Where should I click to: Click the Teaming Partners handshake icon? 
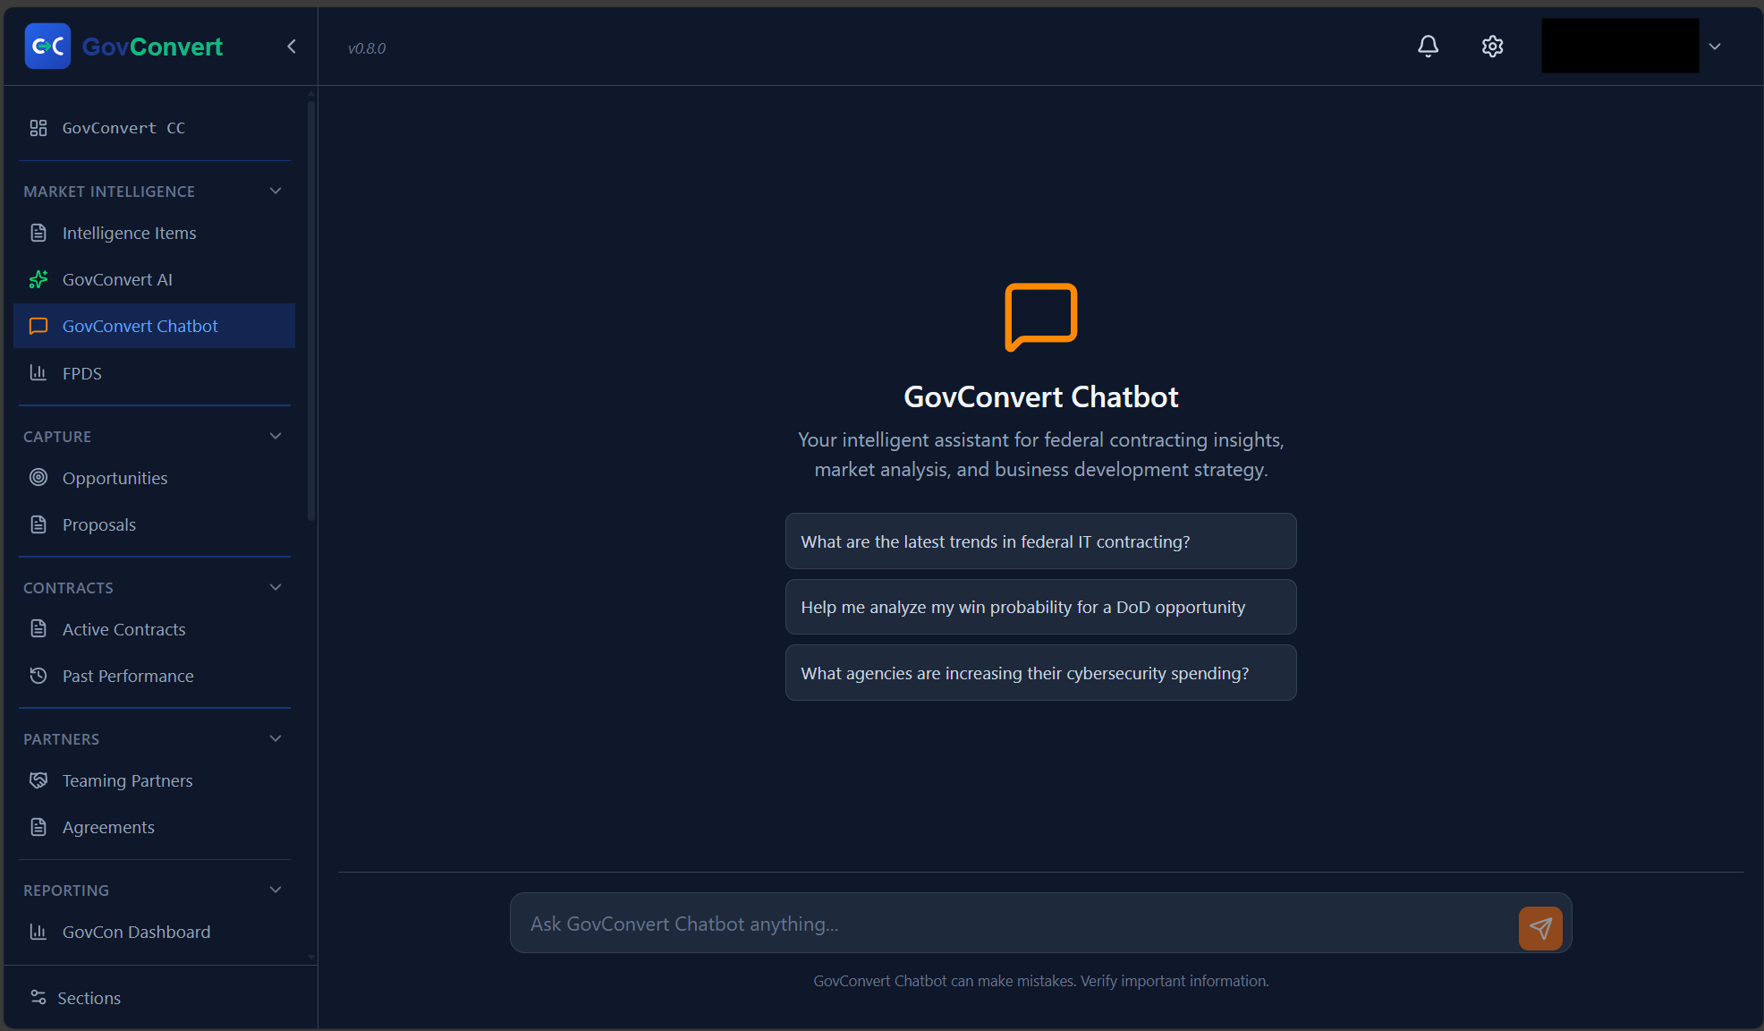click(38, 780)
